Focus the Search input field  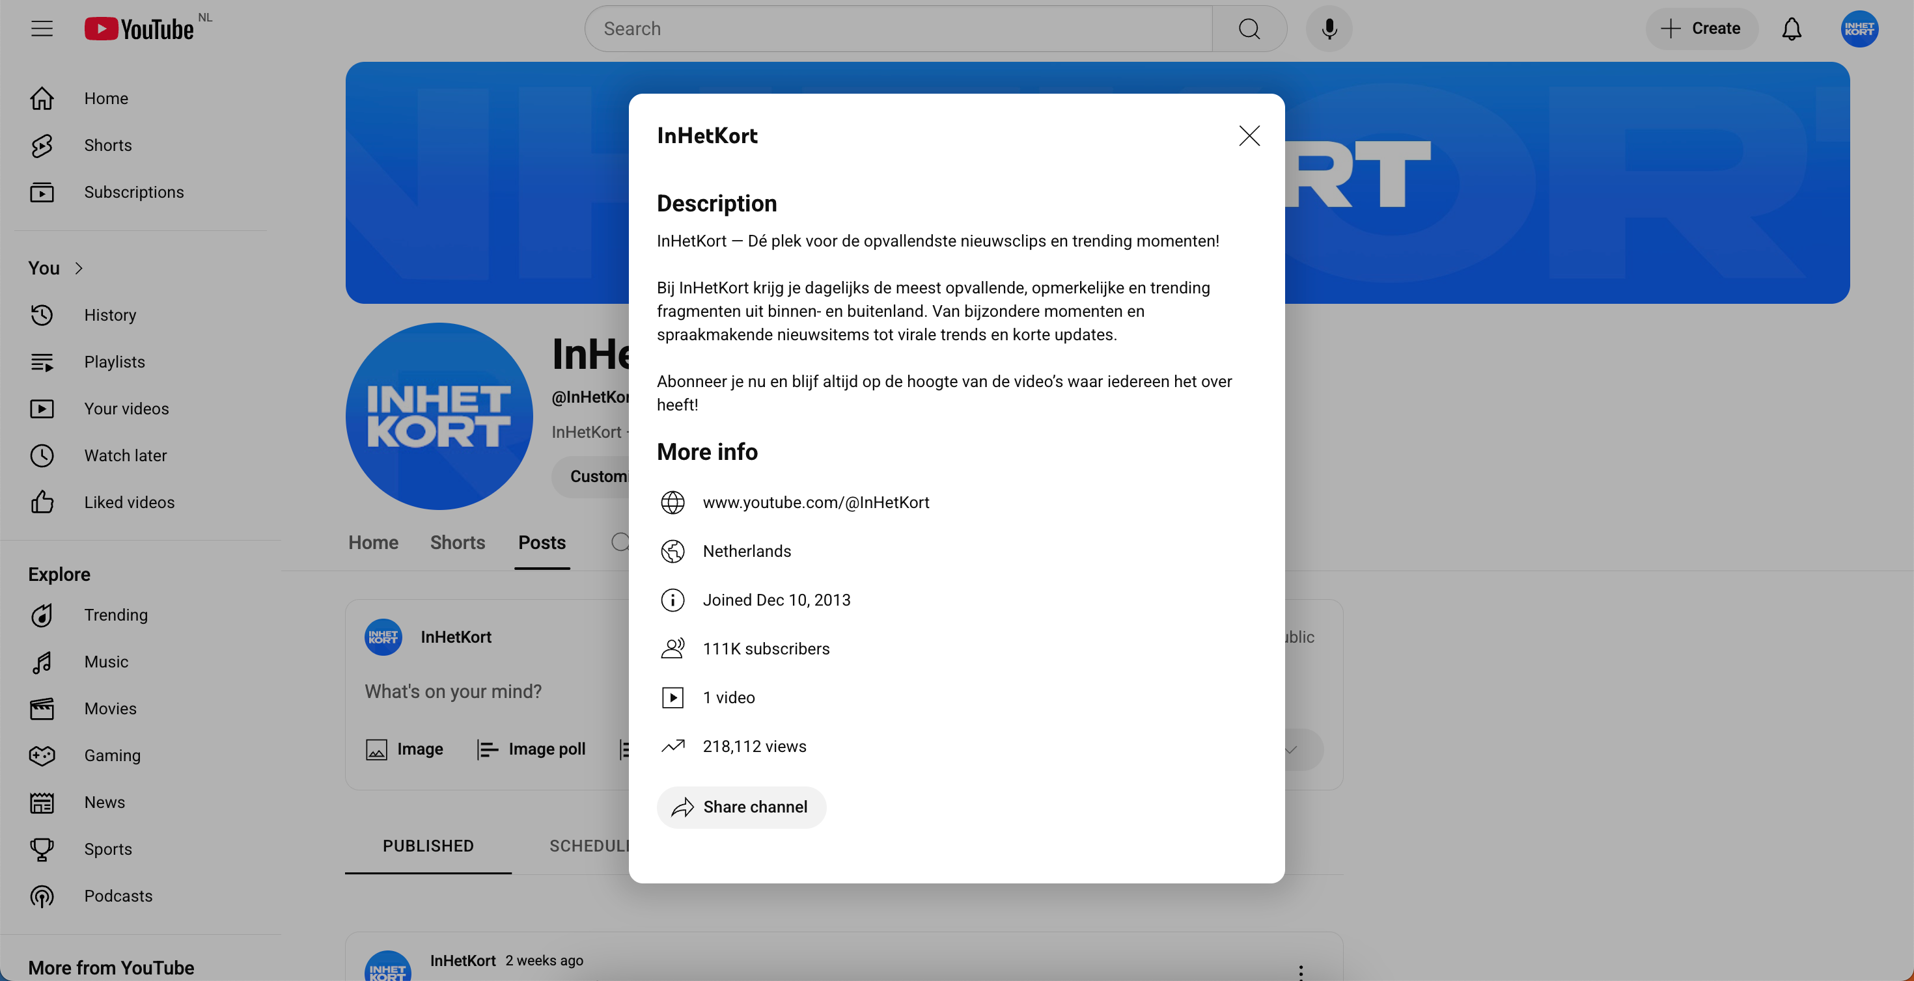899,29
